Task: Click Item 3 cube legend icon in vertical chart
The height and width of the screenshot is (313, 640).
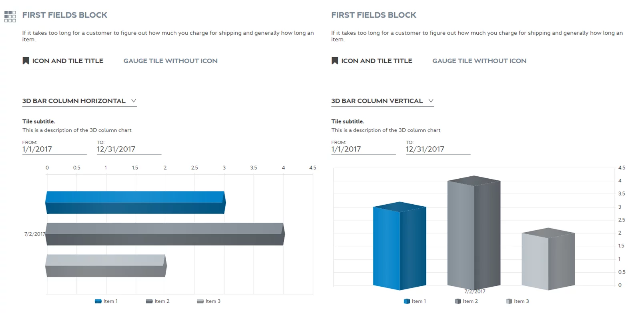Action: (509, 301)
